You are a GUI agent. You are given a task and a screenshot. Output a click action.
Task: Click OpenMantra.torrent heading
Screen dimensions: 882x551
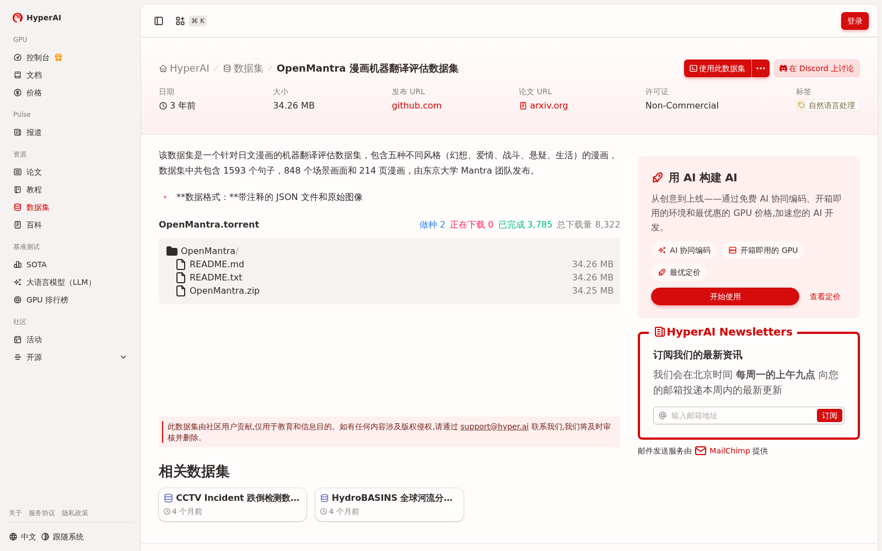(209, 224)
